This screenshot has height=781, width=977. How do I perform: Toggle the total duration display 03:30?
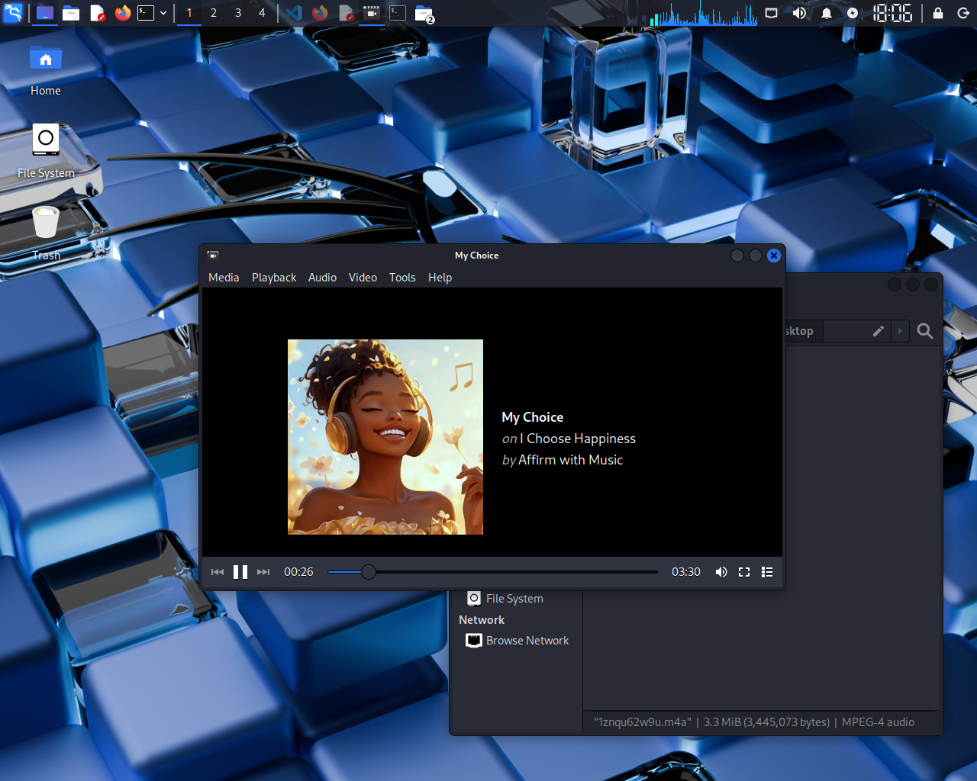[x=686, y=572]
